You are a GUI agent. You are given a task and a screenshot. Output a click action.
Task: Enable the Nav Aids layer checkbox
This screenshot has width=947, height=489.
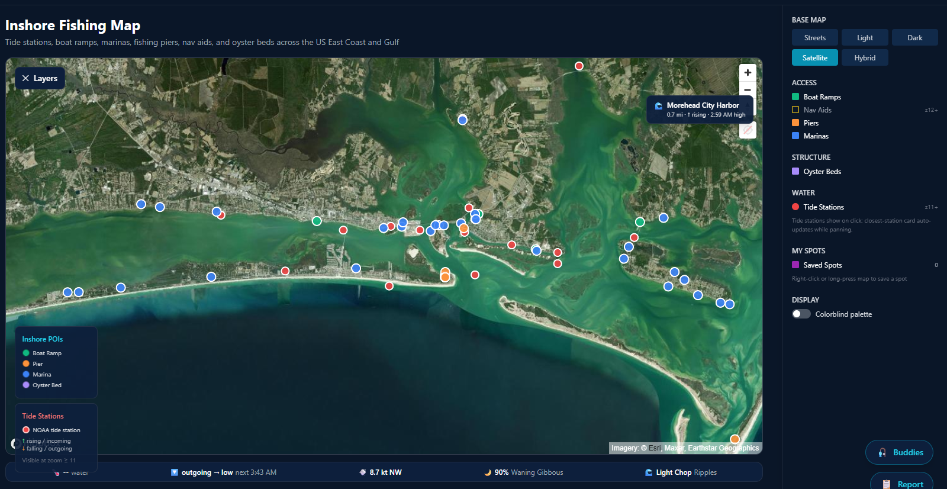(x=795, y=110)
